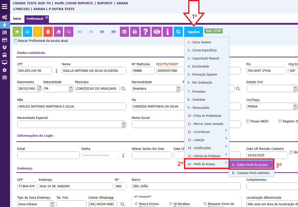Click the red trash delete icon
The image size is (298, 207).
coord(48,32)
